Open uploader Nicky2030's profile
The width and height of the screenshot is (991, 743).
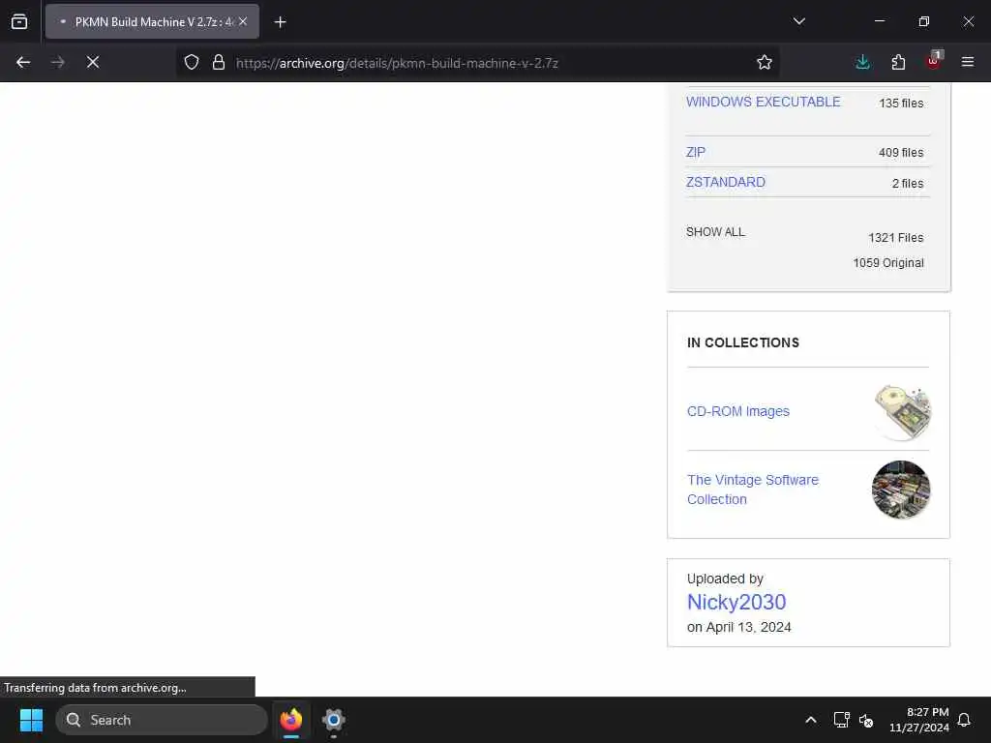(x=736, y=602)
